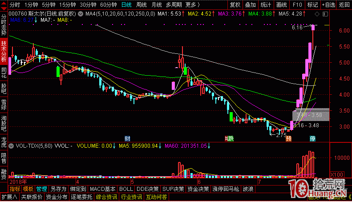Image resolution: width=352 pixels, height=202 pixels.
Task: Select the 资金决策 indicator tab
Action: click(198, 189)
